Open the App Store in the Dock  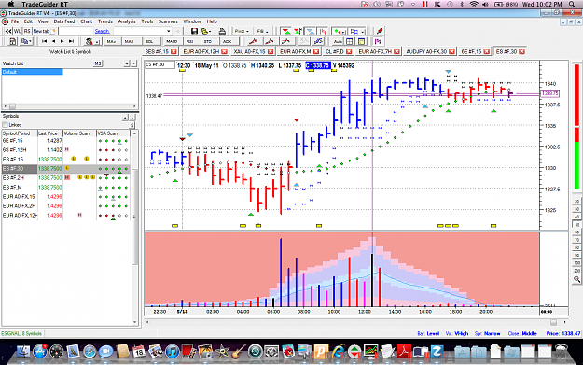(40, 351)
